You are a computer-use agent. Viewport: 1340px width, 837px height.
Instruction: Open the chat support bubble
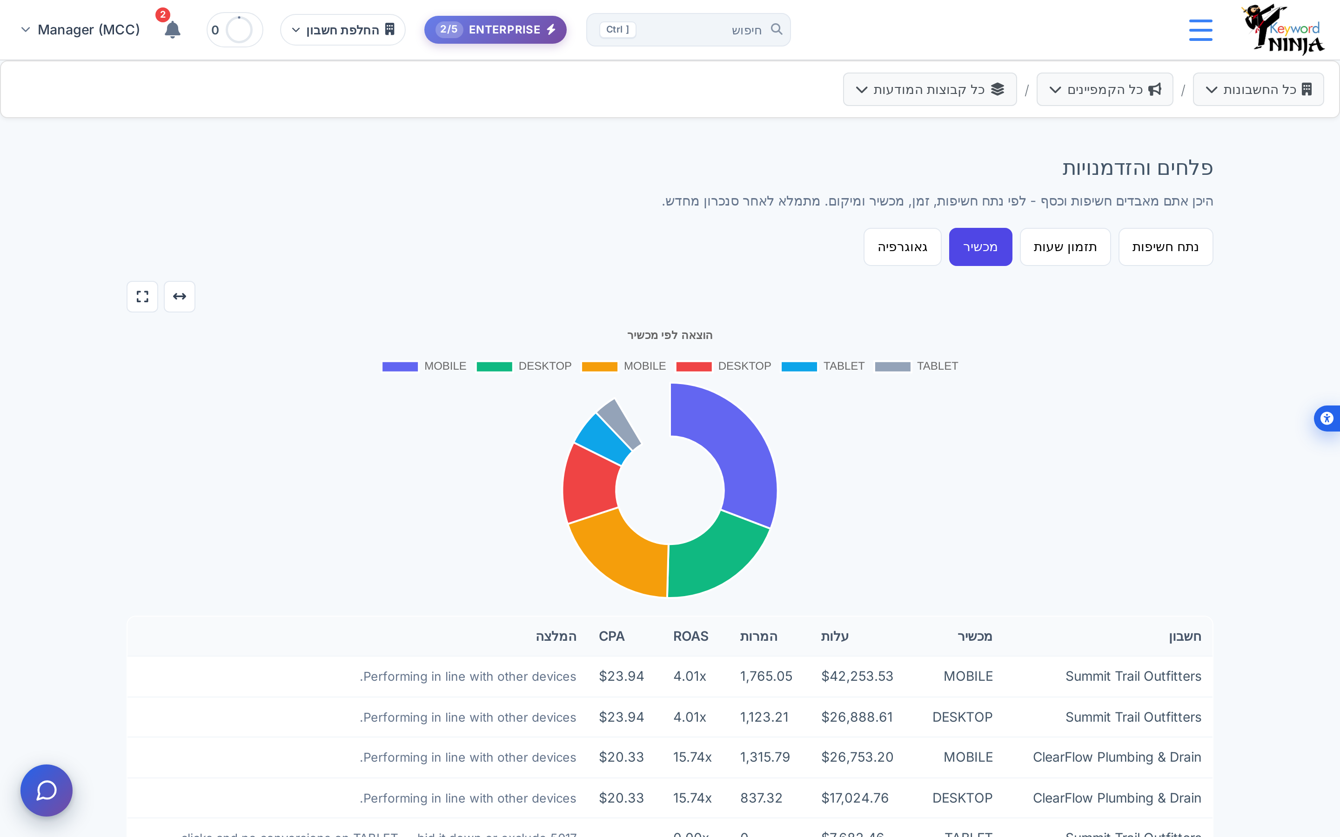[47, 790]
